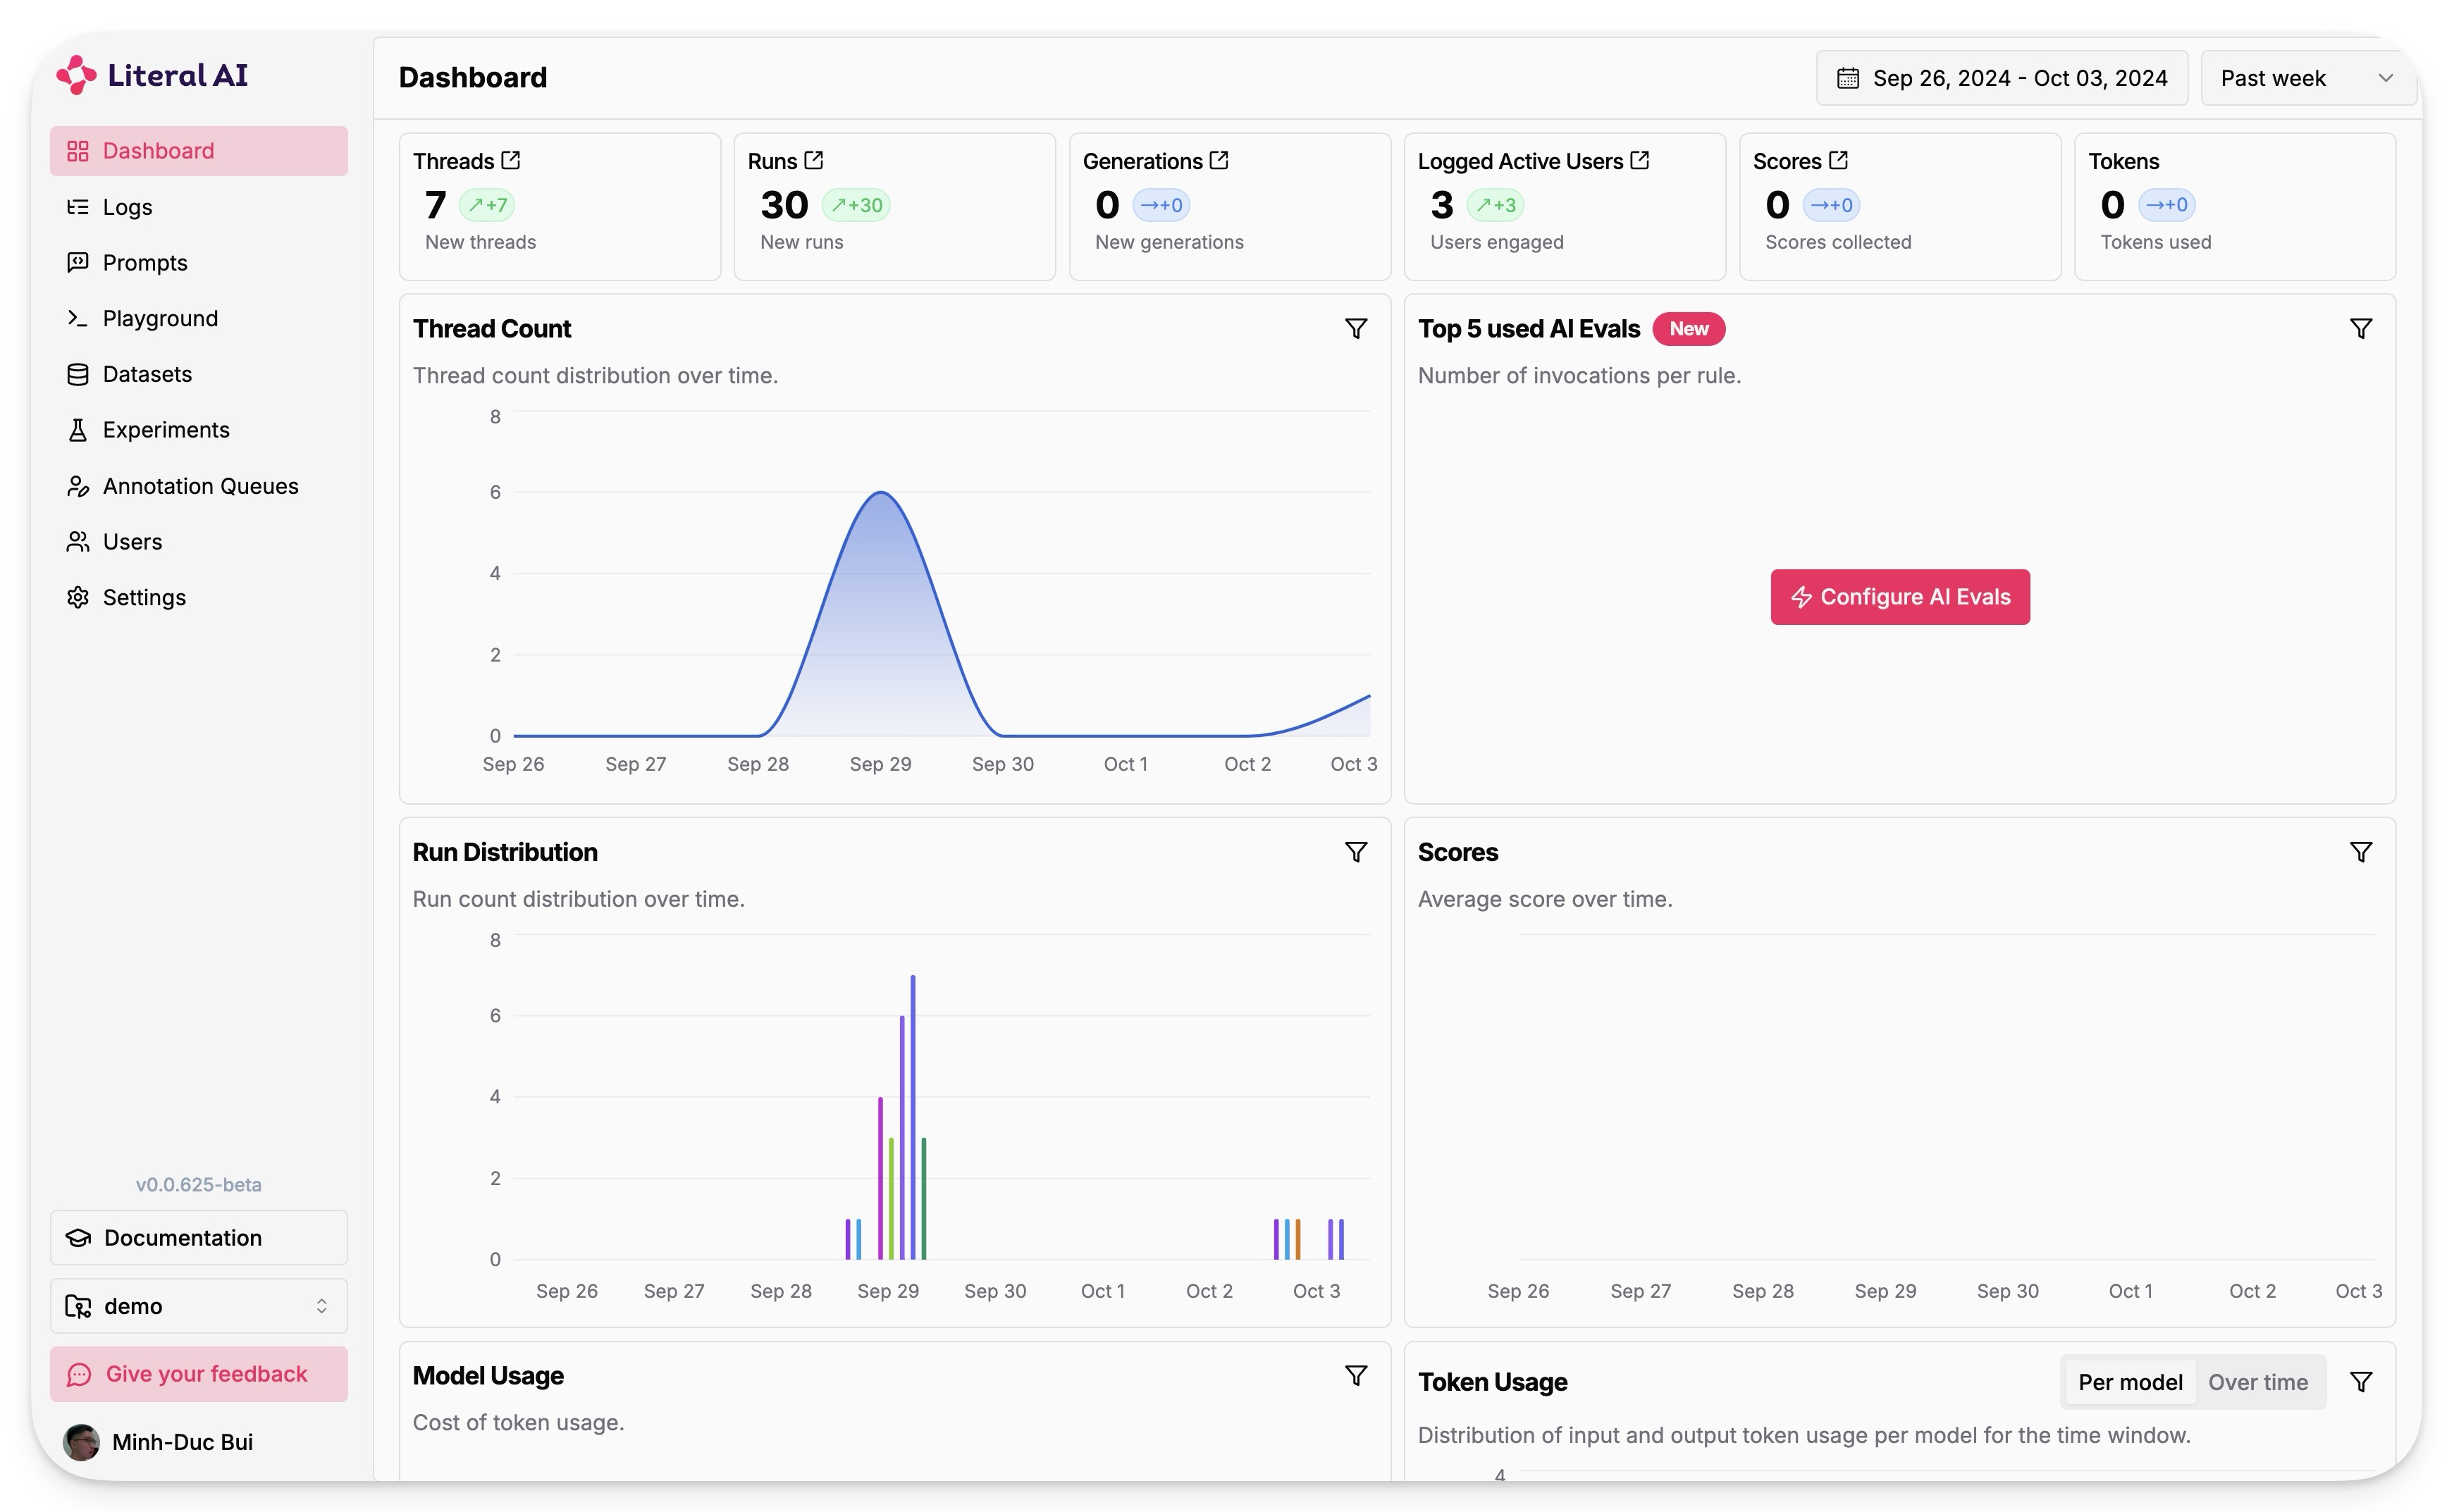Filter the Run Distribution chart
Image resolution: width=2454 pixels, height=1512 pixels.
1356,852
